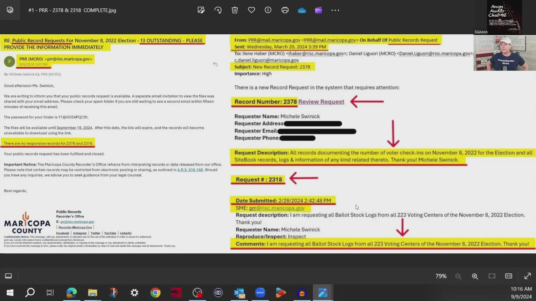Open File Explorer from taskbar

[93, 293]
